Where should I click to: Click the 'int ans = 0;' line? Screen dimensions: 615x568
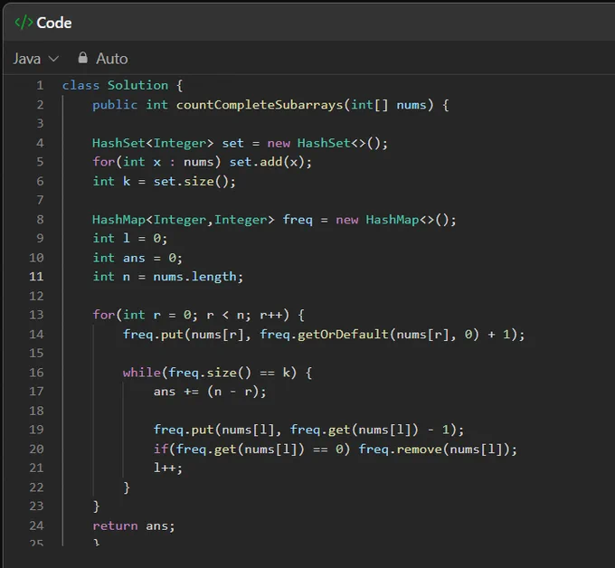[x=137, y=258]
